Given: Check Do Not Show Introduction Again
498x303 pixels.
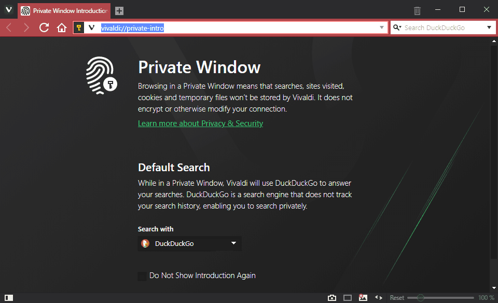Looking at the screenshot, I should pyautogui.click(x=142, y=276).
